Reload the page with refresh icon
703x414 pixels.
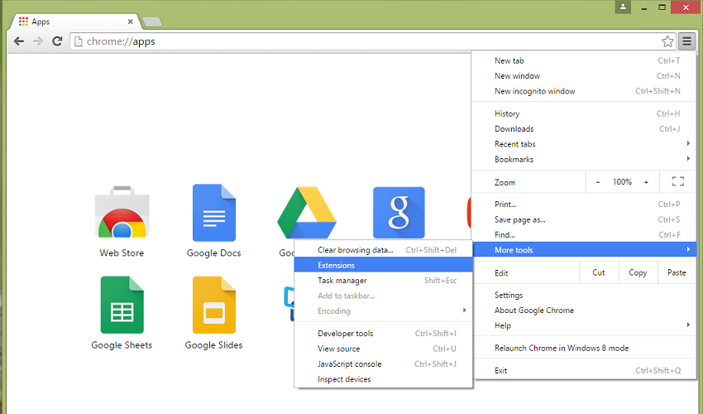point(57,41)
